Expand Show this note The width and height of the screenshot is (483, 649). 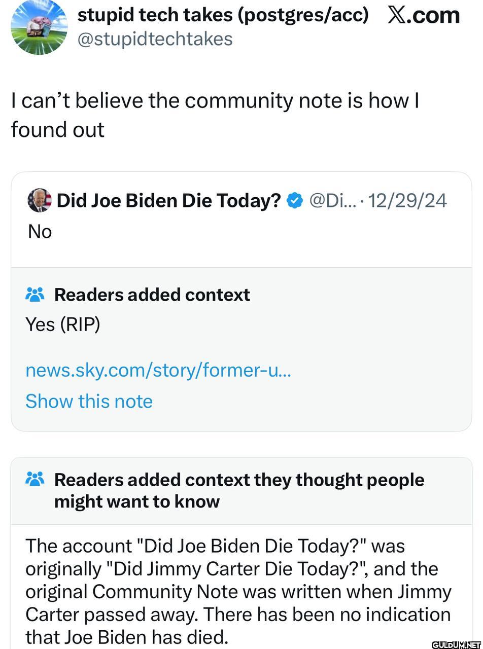coord(89,401)
